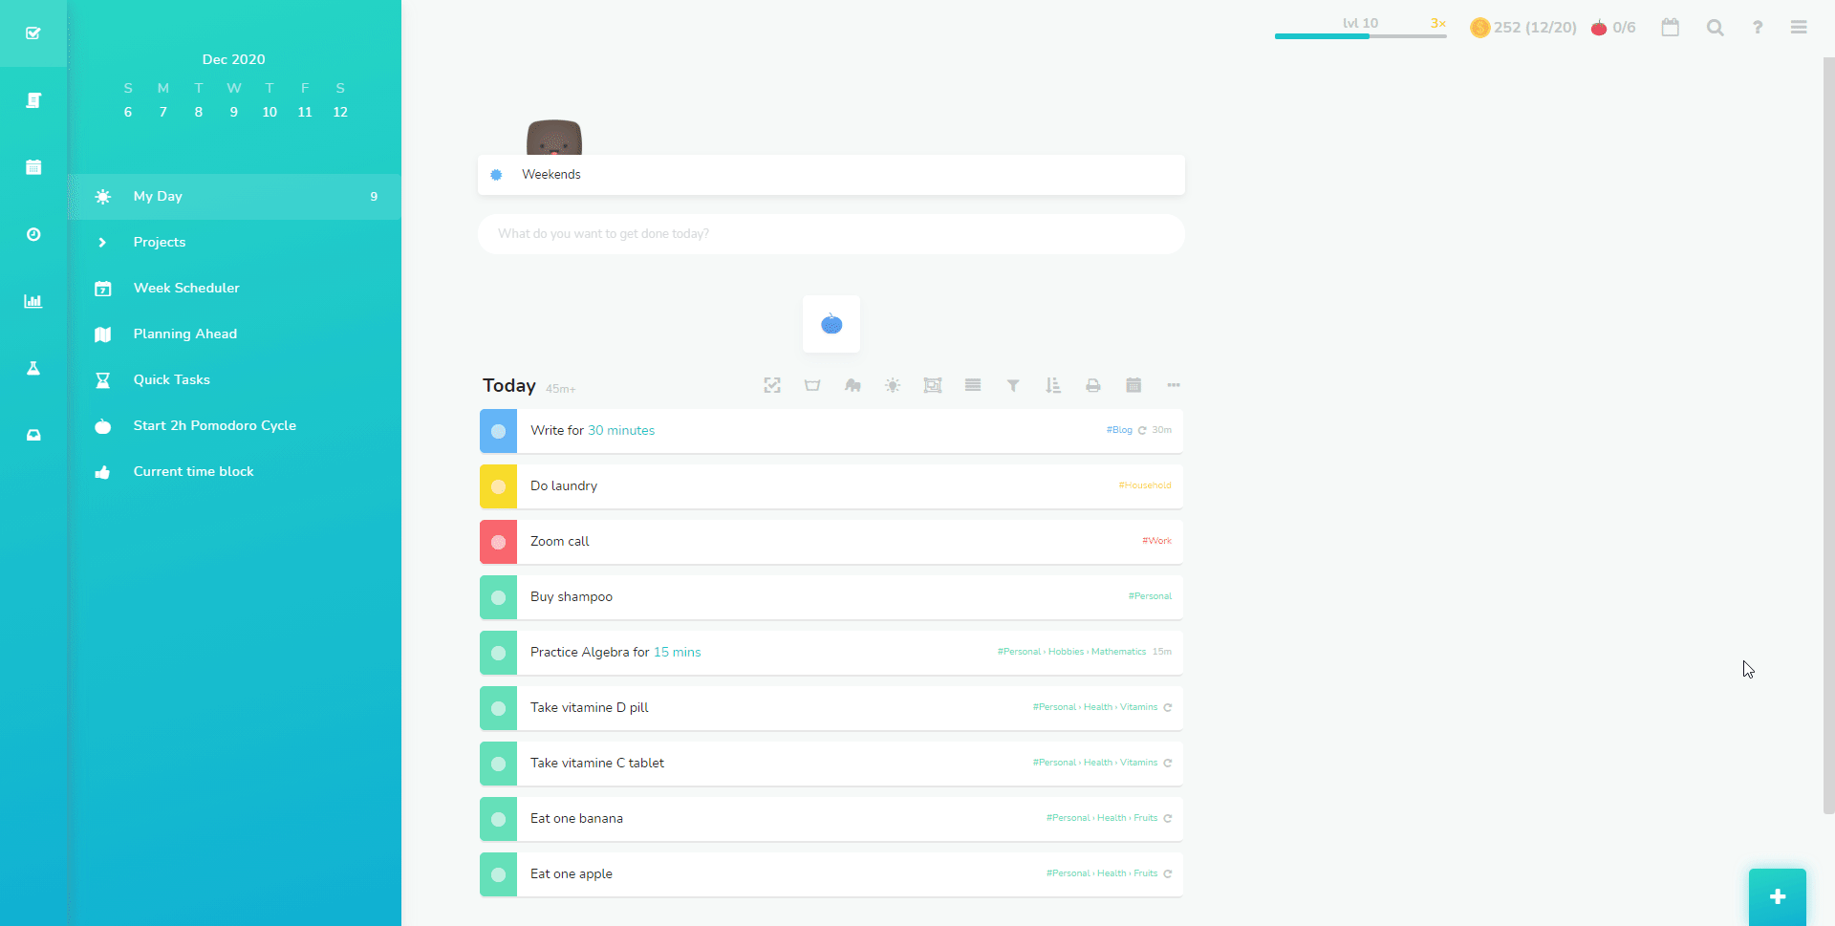Click the expand fullscreen icon in Today toolbar
The image size is (1835, 926).
tap(772, 385)
